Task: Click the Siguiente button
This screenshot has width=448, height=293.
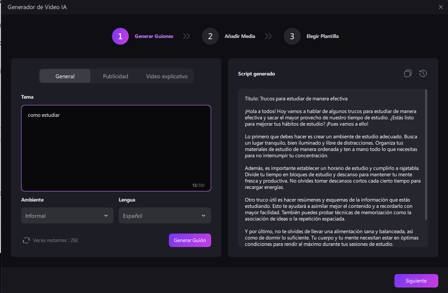Action: tap(416, 281)
